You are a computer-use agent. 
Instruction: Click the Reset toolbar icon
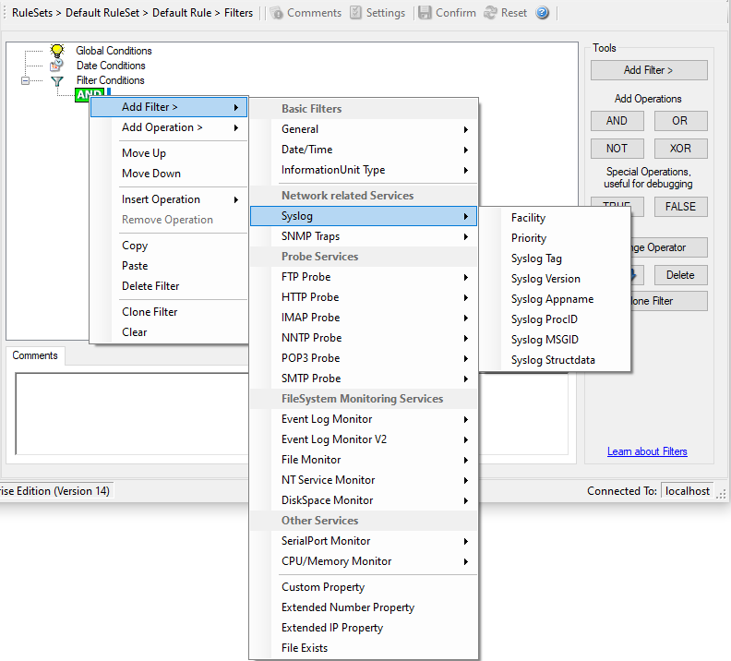tap(490, 13)
